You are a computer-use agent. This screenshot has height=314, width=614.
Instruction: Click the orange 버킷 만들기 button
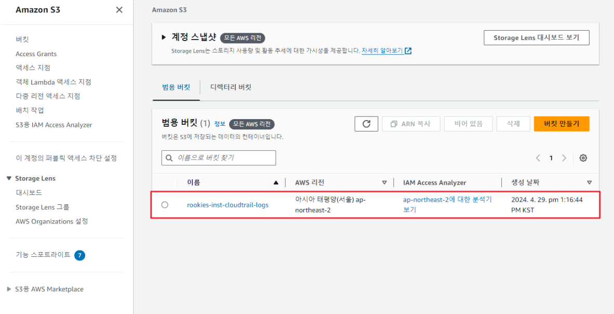point(562,124)
